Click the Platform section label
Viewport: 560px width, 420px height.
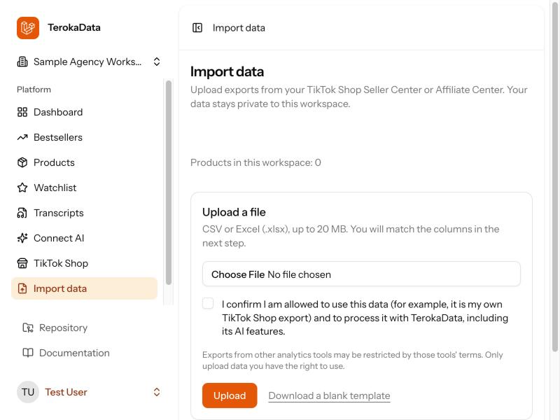(x=34, y=90)
